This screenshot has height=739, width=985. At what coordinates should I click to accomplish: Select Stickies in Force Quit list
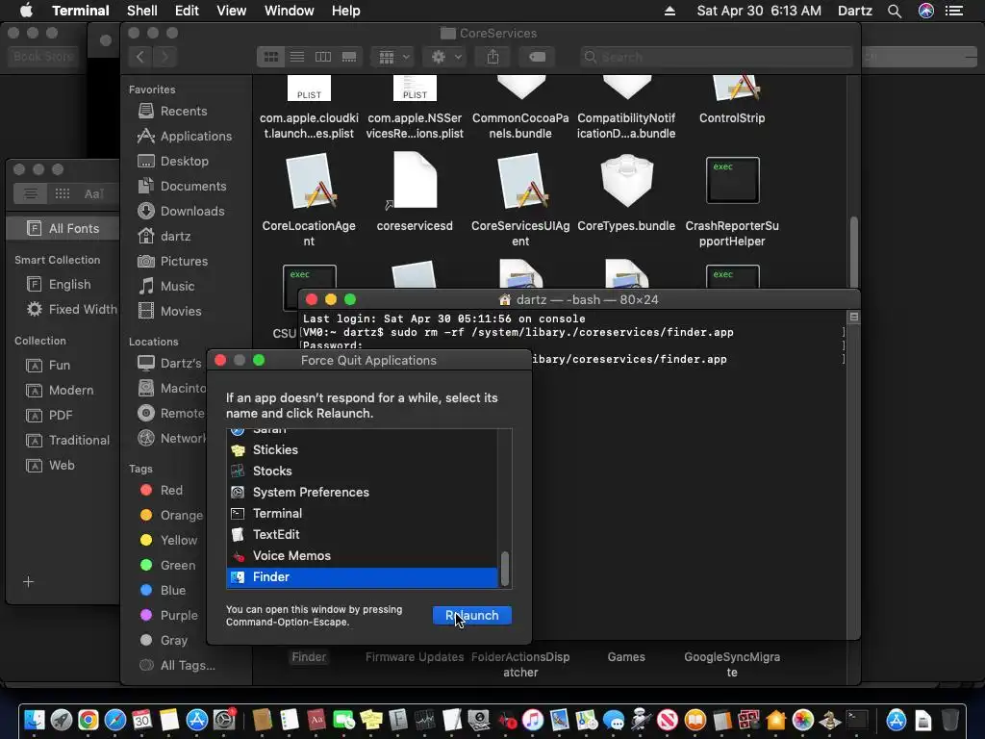(x=362, y=450)
